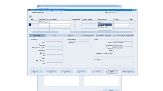Image resolution: width=163 pixels, height=91 pixels.
Task: Click the large Description text box
Action: (118, 62)
